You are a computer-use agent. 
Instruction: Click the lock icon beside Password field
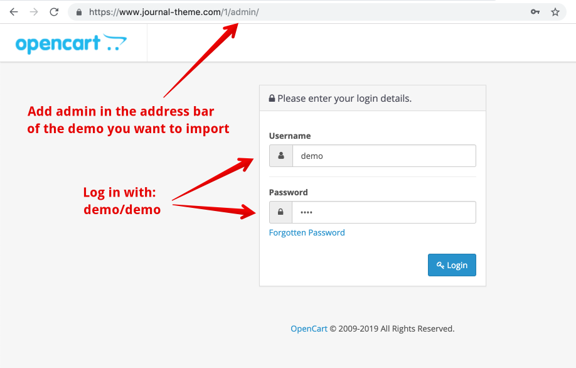(280, 212)
